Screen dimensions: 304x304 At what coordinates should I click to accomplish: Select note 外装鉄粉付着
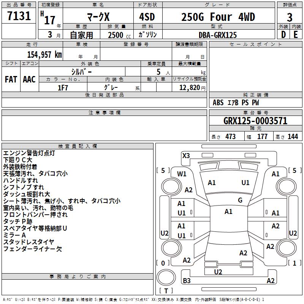pos(20,167)
